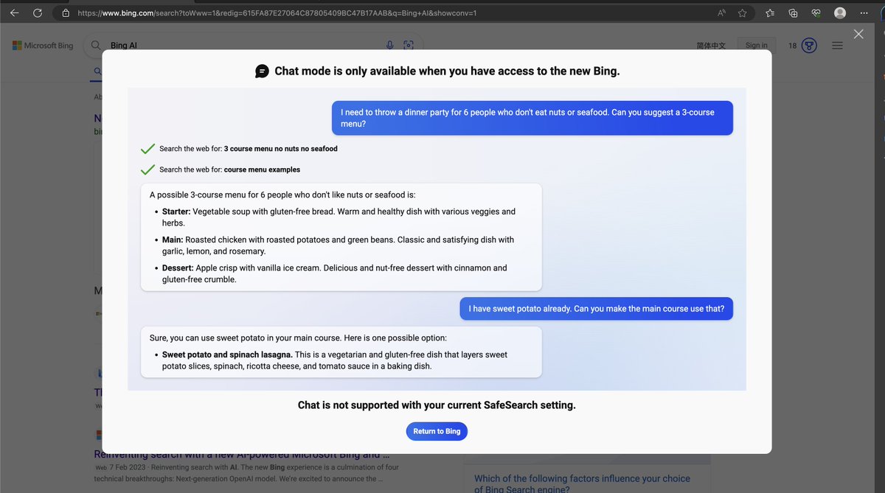Image resolution: width=885 pixels, height=493 pixels.
Task: Start voice search with the microphone icon
Action: 390,46
